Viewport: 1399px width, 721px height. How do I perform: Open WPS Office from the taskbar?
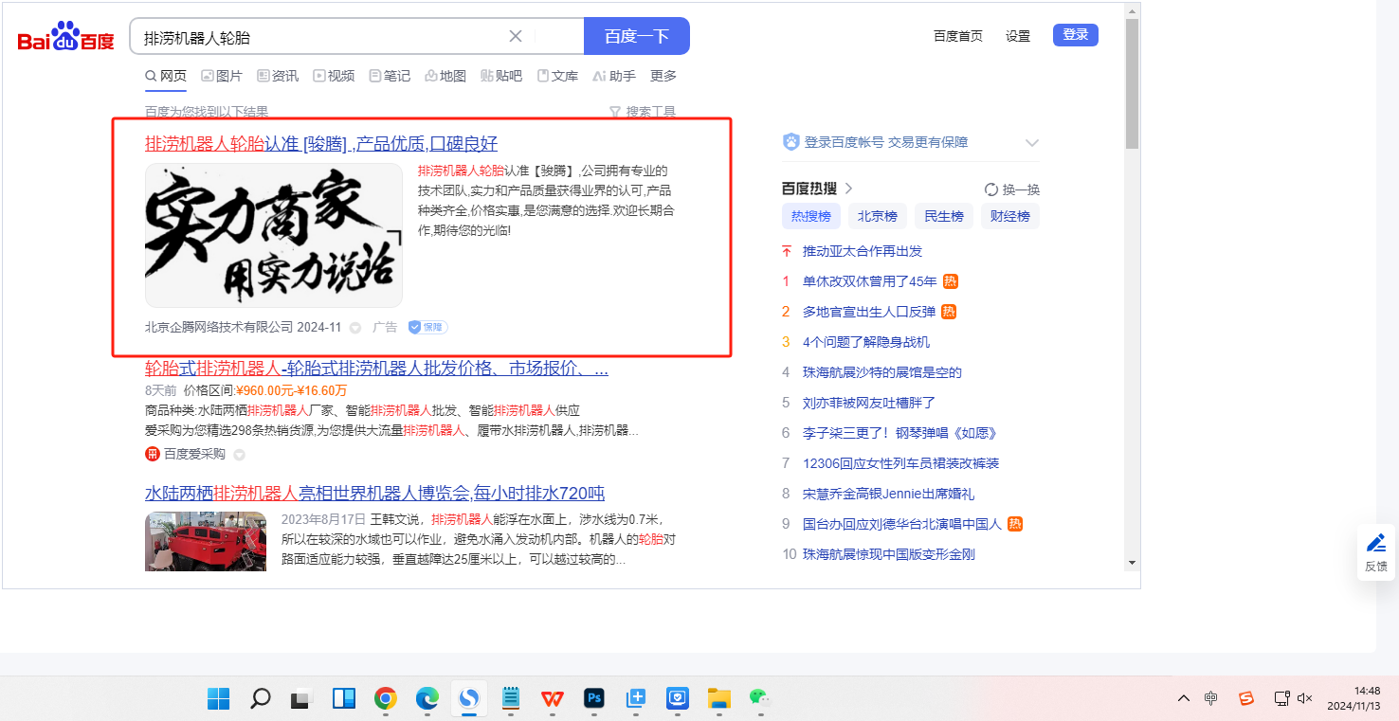point(552,699)
